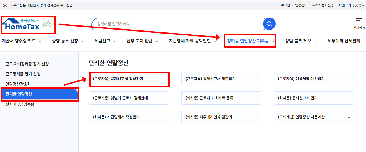Image resolution: width=366 pixels, height=152 pixels.
Task: Click (회사용) 세무대리인 위임관리
Action: click(221, 117)
